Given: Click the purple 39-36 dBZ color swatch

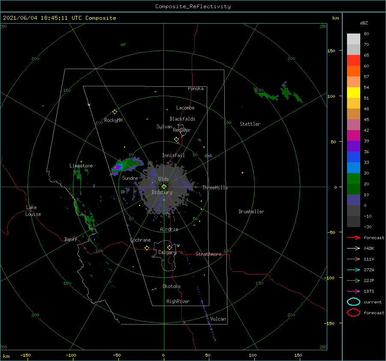Looking at the screenshot, I should pyautogui.click(x=353, y=146).
